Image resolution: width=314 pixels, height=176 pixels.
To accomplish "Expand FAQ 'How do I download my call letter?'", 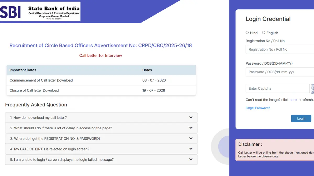I will click(101, 118).
